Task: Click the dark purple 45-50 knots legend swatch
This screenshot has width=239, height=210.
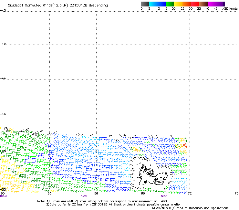Action: click(x=220, y=4)
